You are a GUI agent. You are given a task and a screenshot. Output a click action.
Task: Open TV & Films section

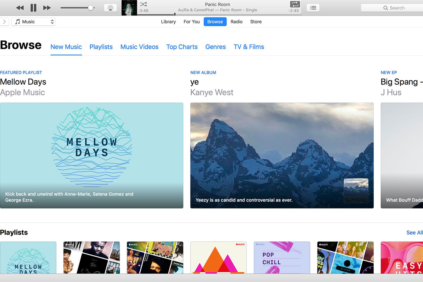pos(249,47)
